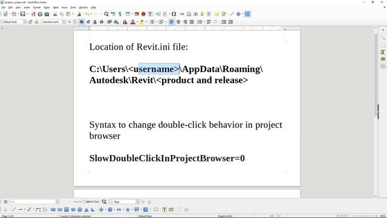
Task: Click the Find All button
Action: tap(77, 202)
